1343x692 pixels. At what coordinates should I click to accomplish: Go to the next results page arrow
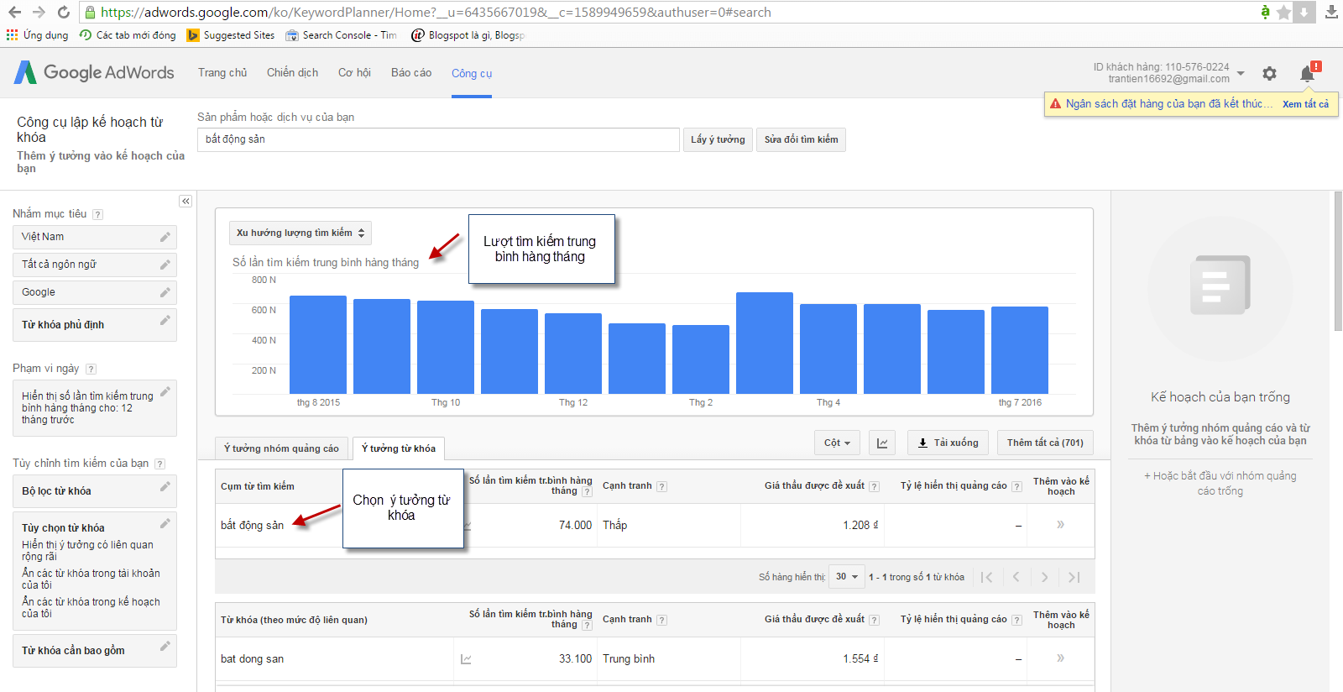[1044, 577]
